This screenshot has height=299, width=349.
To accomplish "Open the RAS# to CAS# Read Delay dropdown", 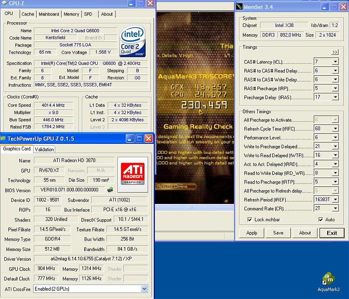I will coord(335,71).
